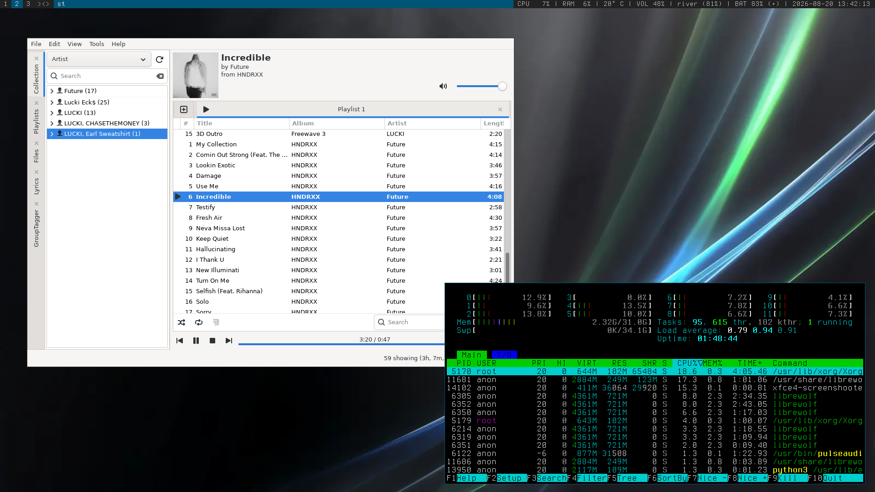Open the File menu
This screenshot has width=875, height=492.
coord(36,44)
